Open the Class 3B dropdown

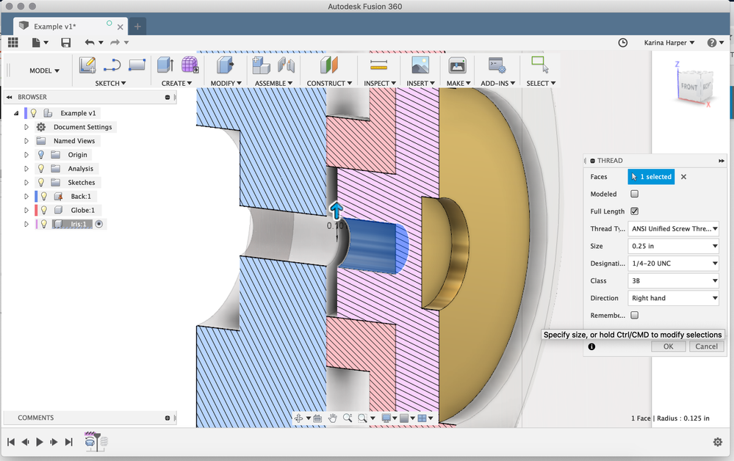point(673,280)
